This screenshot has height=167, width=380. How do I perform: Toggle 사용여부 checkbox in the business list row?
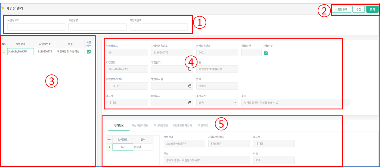(89, 52)
